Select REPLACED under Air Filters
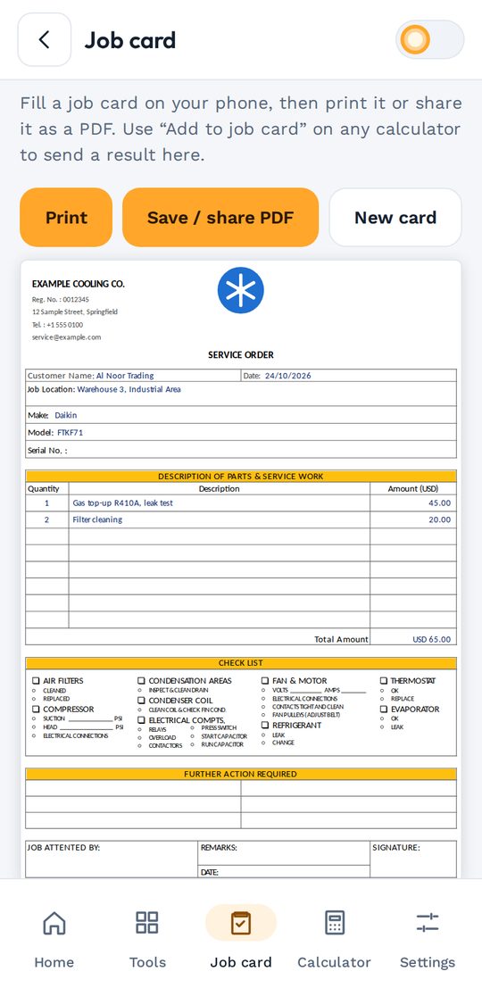The height and width of the screenshot is (988, 482). [x=52, y=699]
